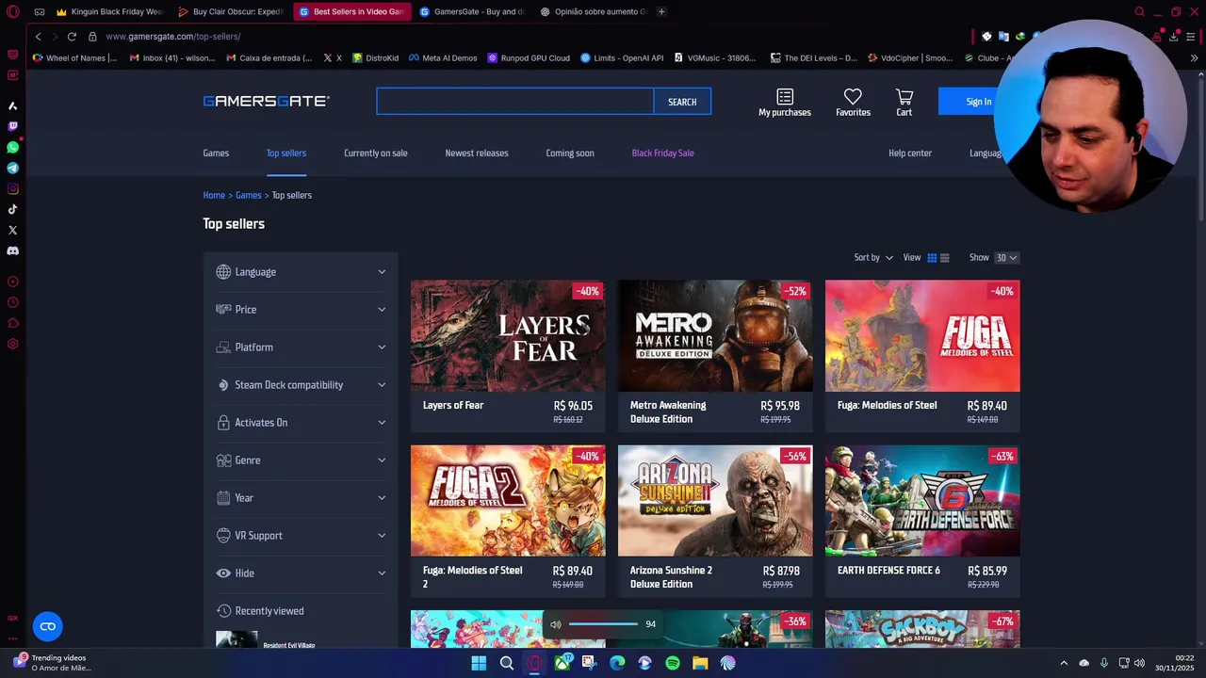The height and width of the screenshot is (678, 1206).
Task: Expand the VR Support filter
Action: point(301,536)
